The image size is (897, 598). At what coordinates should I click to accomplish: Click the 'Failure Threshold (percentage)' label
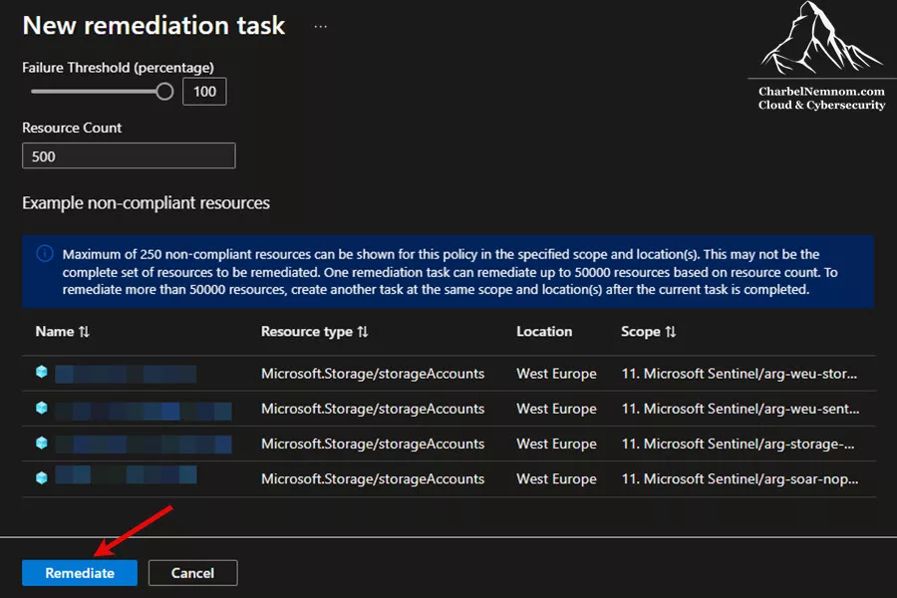tap(118, 68)
